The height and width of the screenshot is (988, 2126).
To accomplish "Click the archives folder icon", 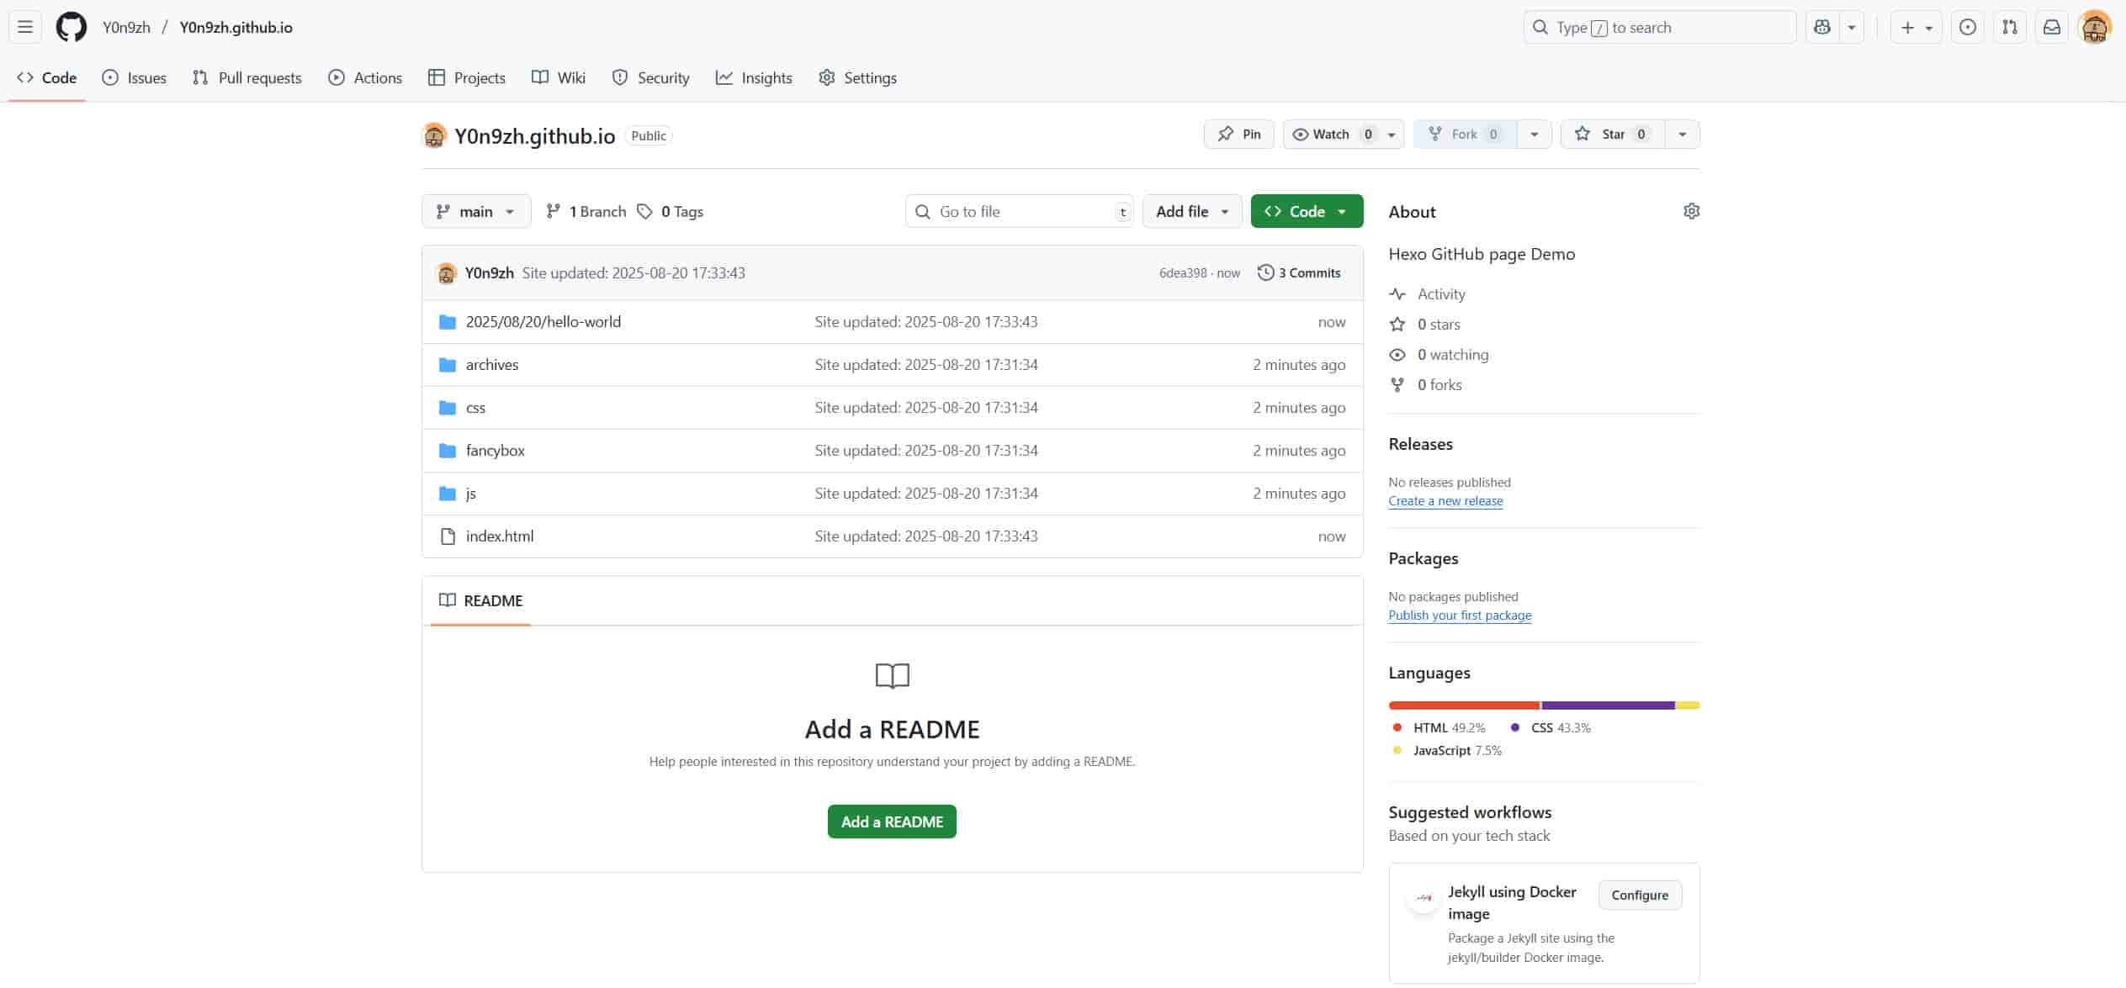I will click(x=448, y=365).
